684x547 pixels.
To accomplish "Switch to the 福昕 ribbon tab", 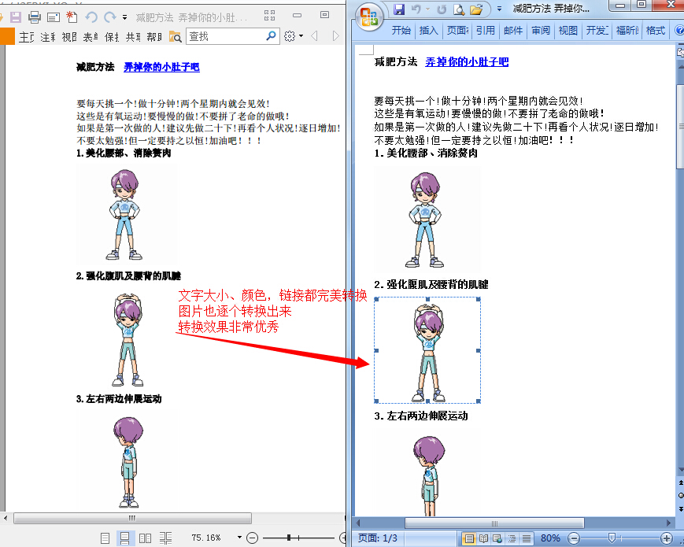I will (x=627, y=30).
